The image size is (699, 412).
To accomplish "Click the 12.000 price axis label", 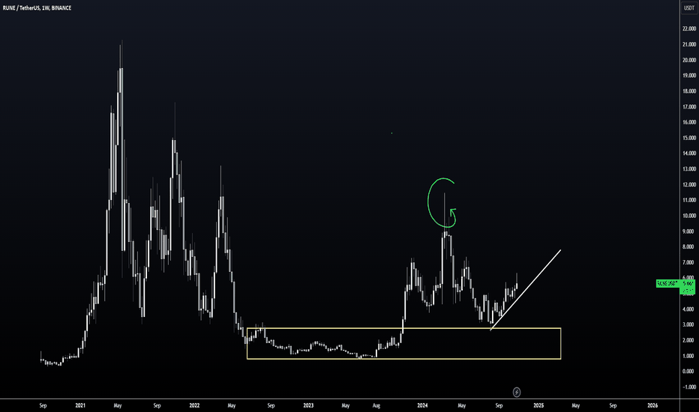I will tap(689, 184).
